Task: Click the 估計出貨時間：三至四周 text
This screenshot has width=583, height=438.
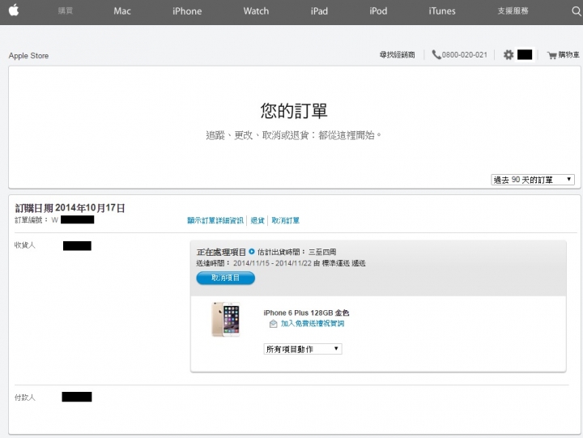Action: point(296,252)
